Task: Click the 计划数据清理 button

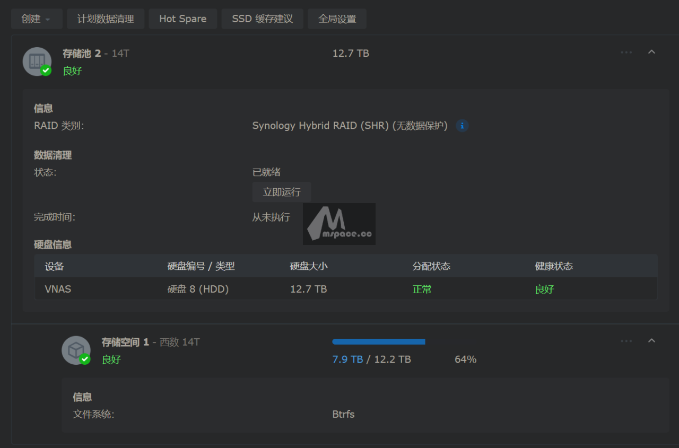Action: click(x=106, y=19)
